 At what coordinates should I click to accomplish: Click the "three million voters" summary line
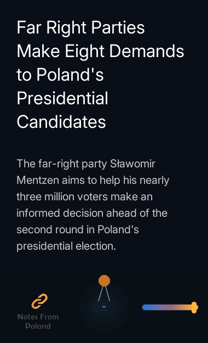click(x=84, y=196)
